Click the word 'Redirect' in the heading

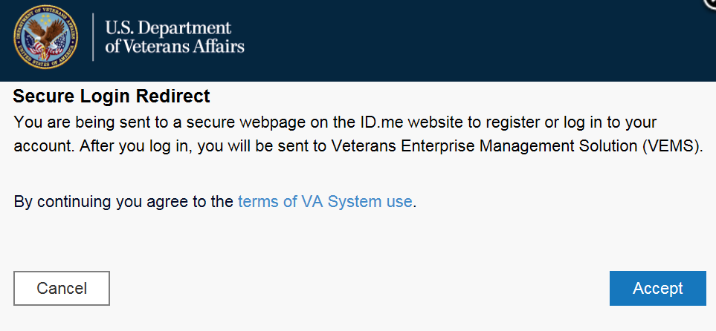(x=178, y=96)
